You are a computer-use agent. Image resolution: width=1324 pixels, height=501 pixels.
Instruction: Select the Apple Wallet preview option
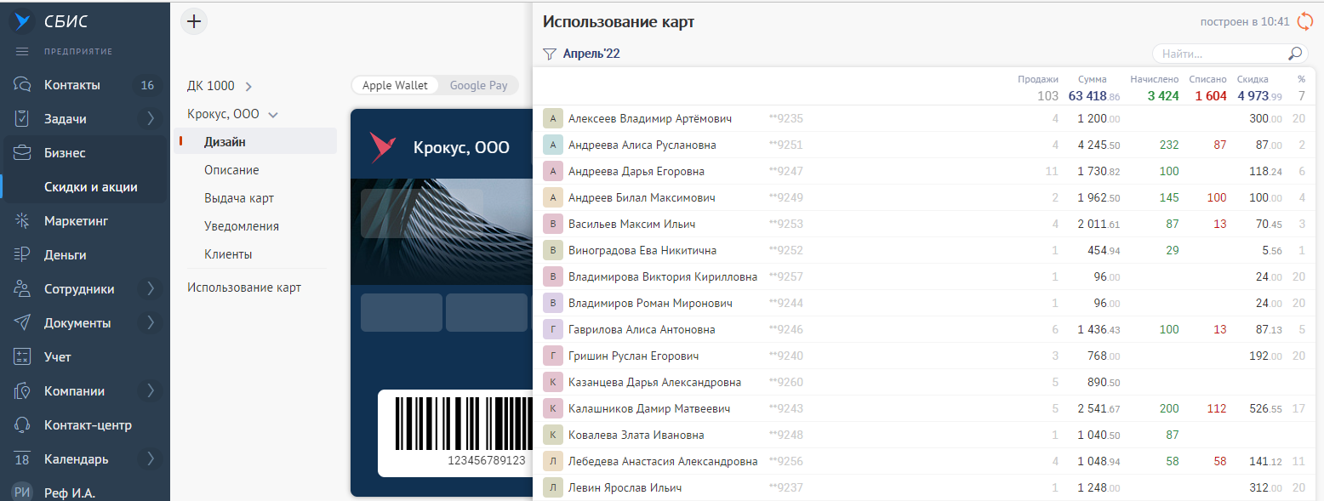coord(395,85)
